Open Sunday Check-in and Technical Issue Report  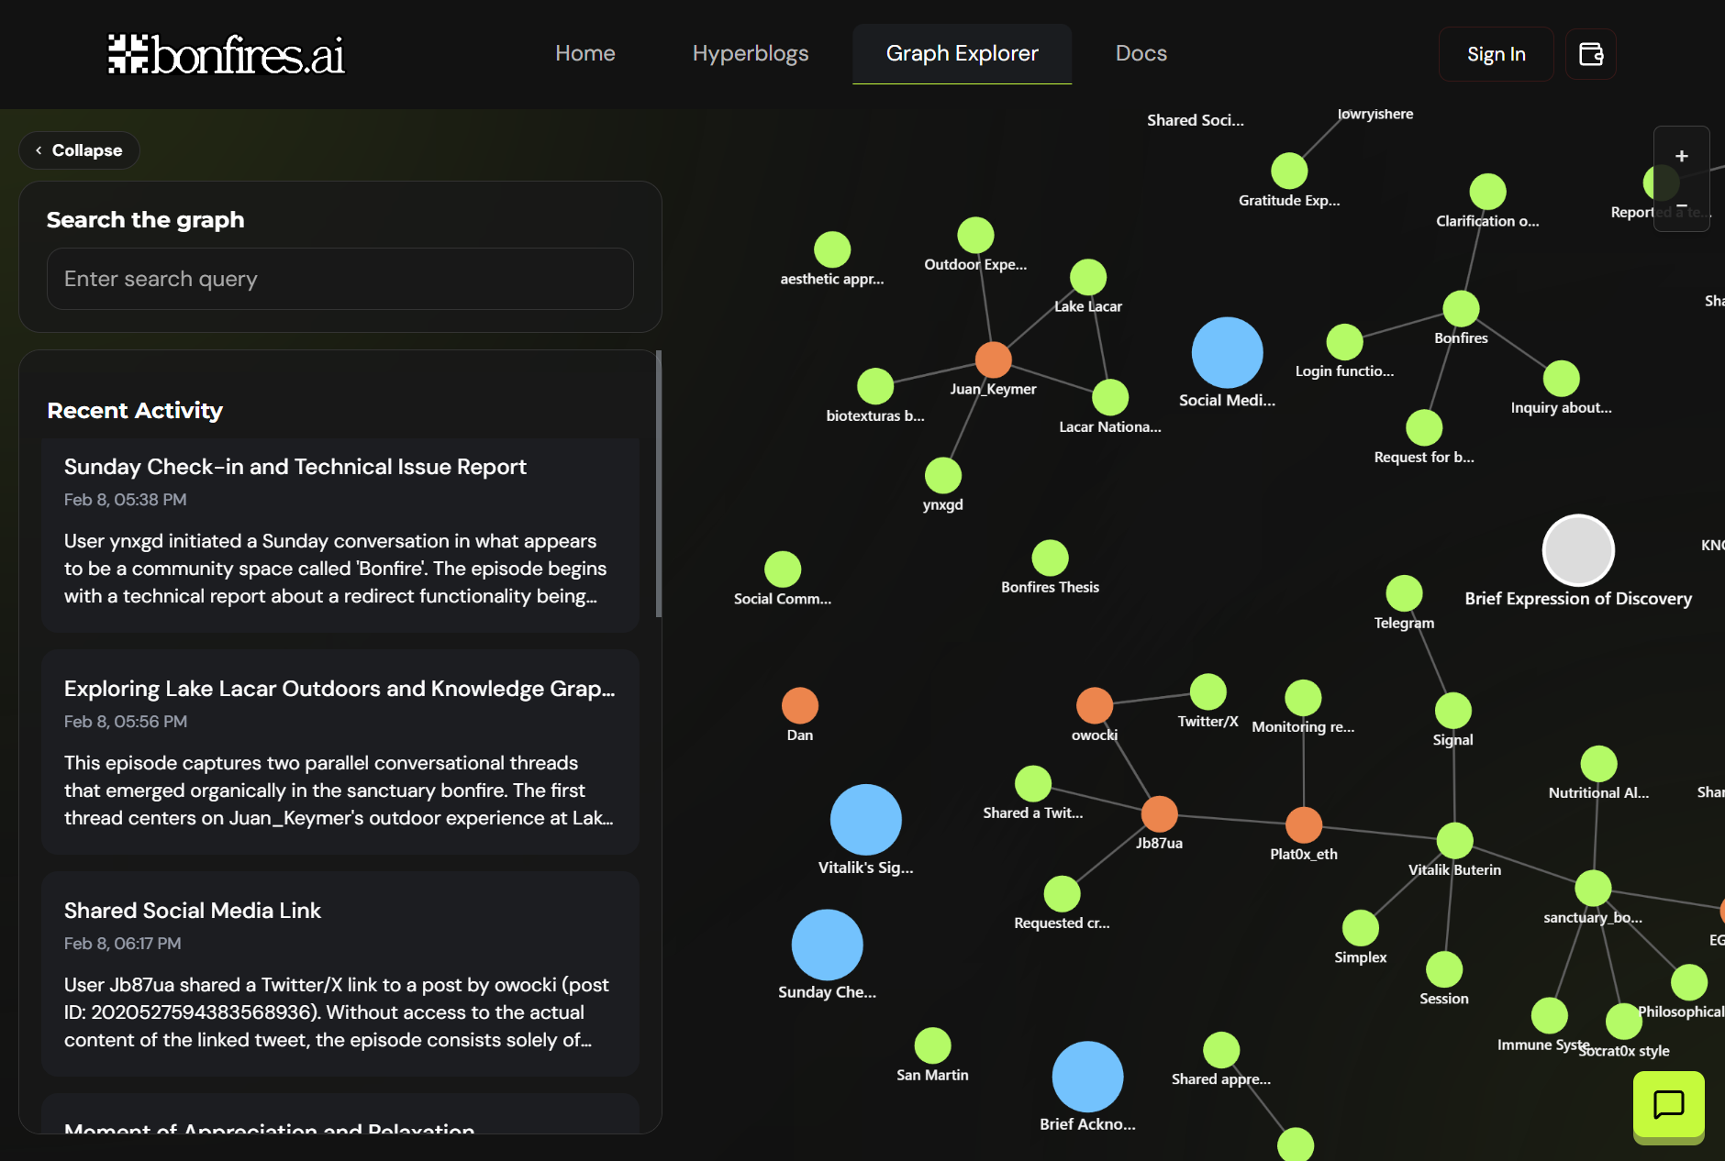340,536
